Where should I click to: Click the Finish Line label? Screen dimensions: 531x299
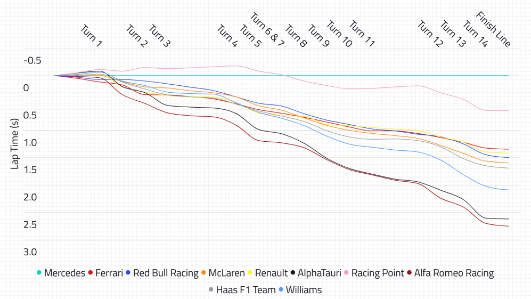click(x=493, y=29)
